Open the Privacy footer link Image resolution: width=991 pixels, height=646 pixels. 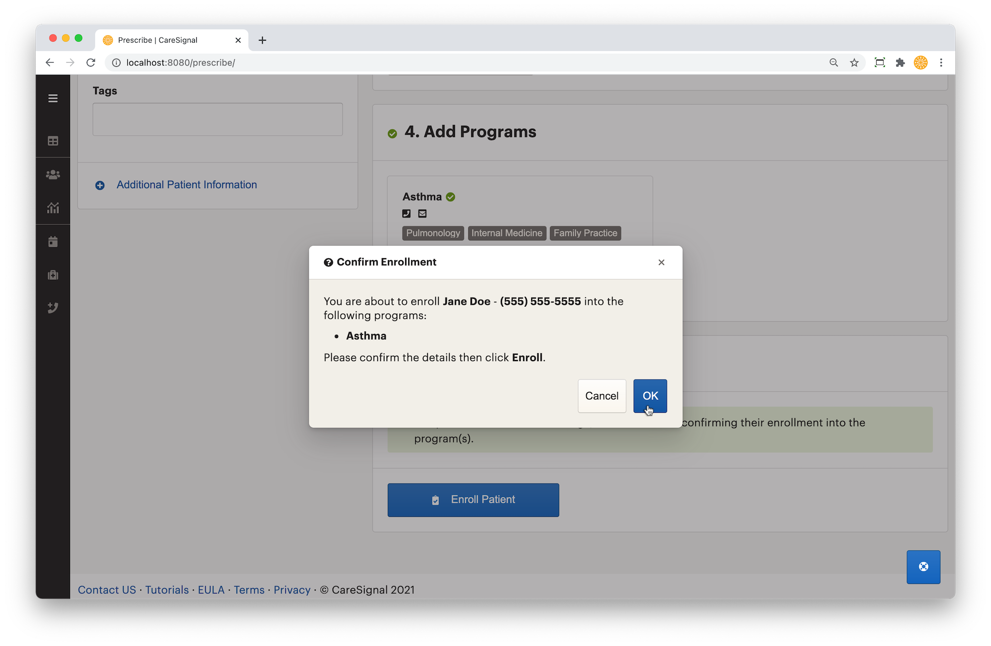point(292,590)
